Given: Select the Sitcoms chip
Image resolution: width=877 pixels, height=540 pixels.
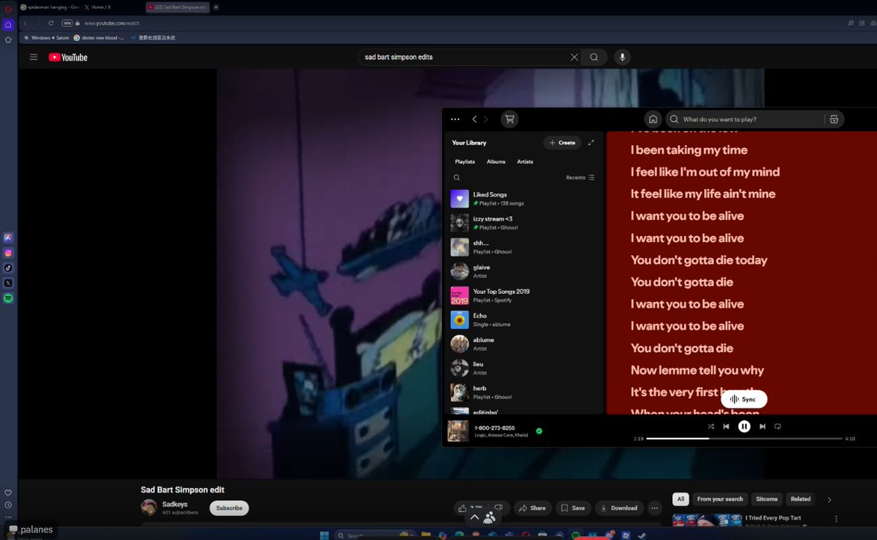Looking at the screenshot, I should pos(767,499).
